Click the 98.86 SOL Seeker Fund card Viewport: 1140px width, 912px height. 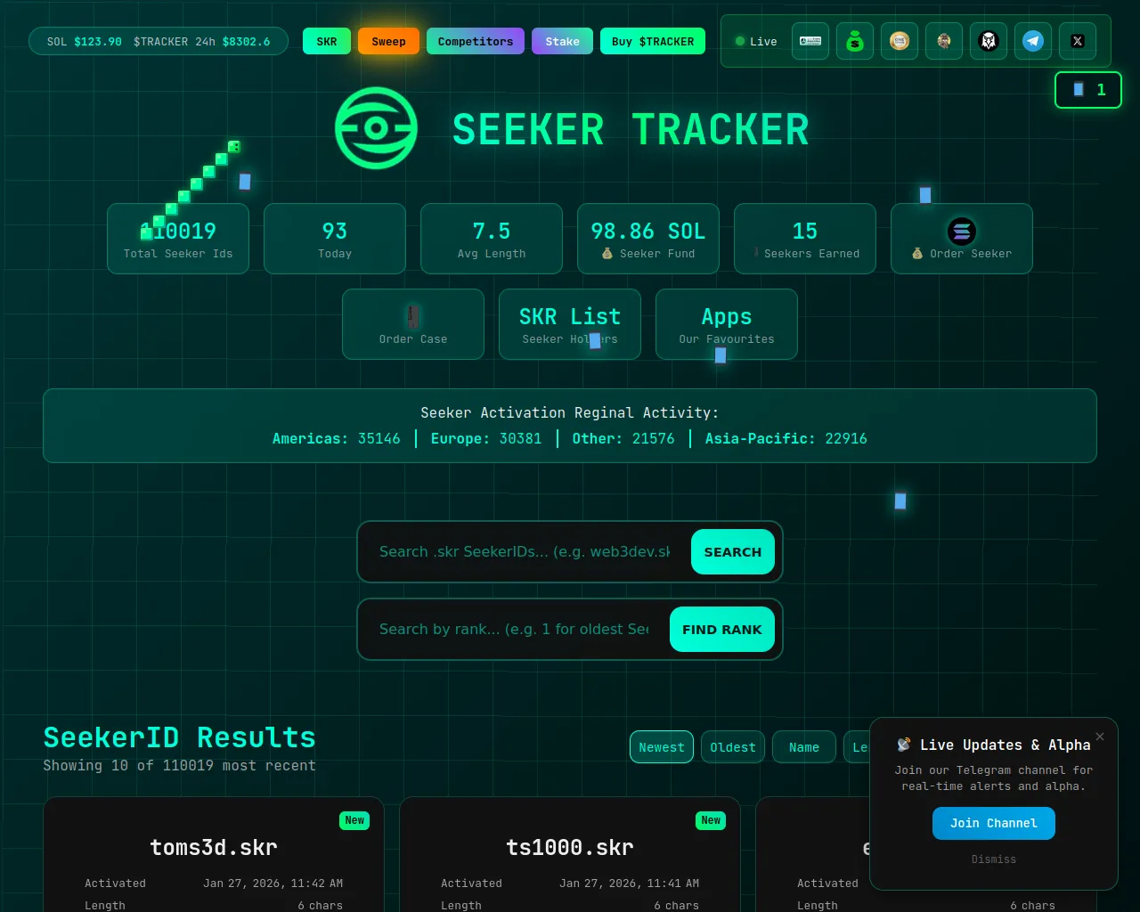click(648, 239)
